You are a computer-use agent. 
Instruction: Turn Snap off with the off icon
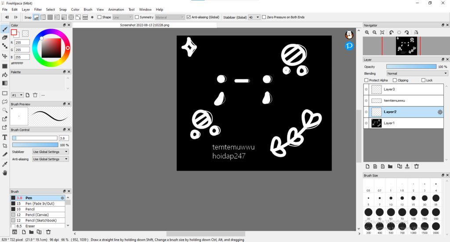pyautogui.click(x=36, y=17)
